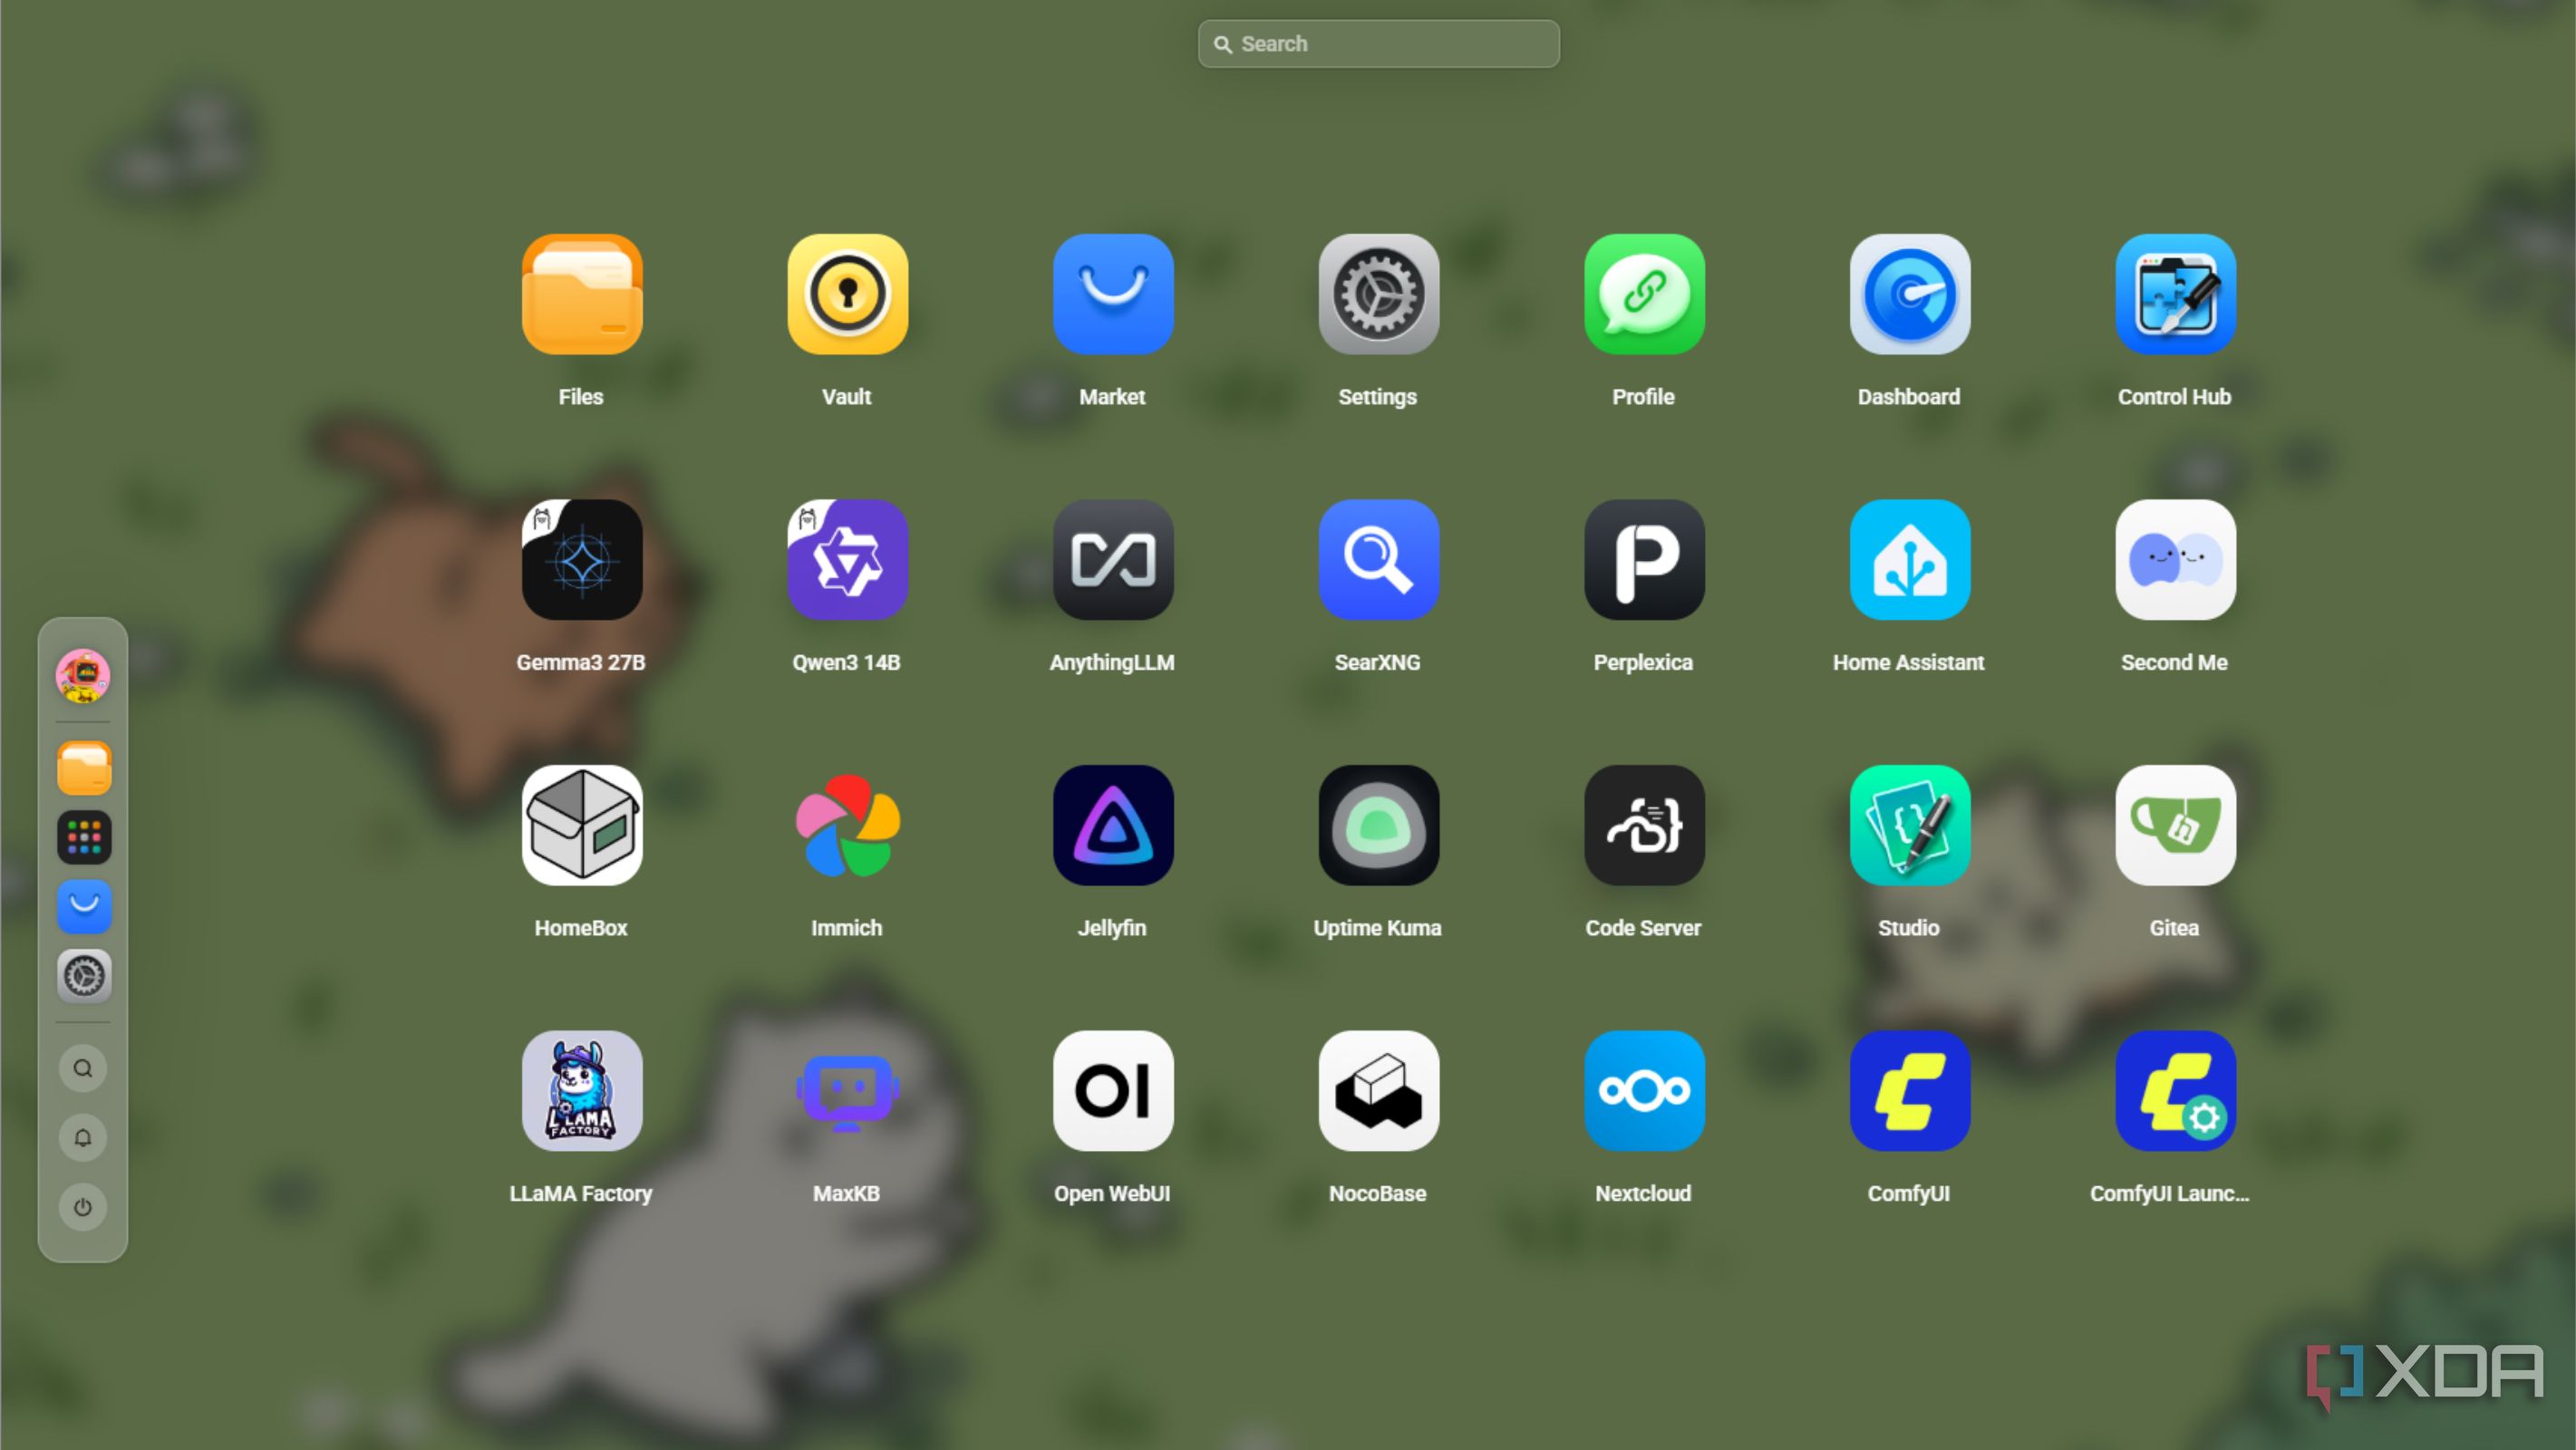Open Files from the side dock
The height and width of the screenshot is (1450, 2576).
click(84, 768)
